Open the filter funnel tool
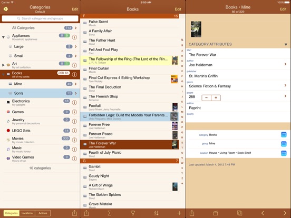This screenshot has height=218, width=291. pyautogui.click(x=133, y=213)
